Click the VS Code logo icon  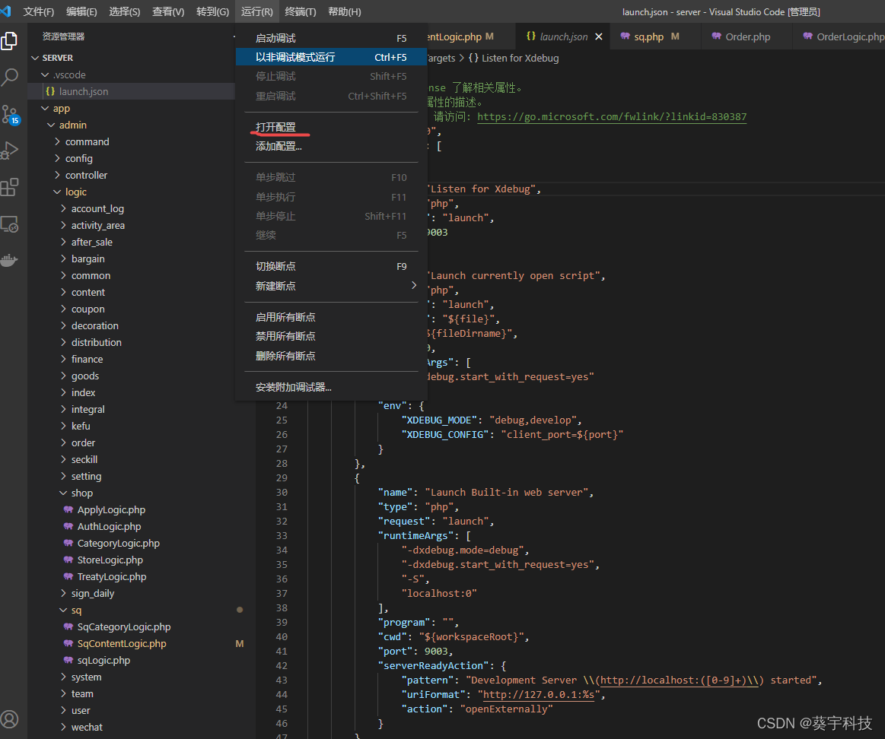[5, 11]
